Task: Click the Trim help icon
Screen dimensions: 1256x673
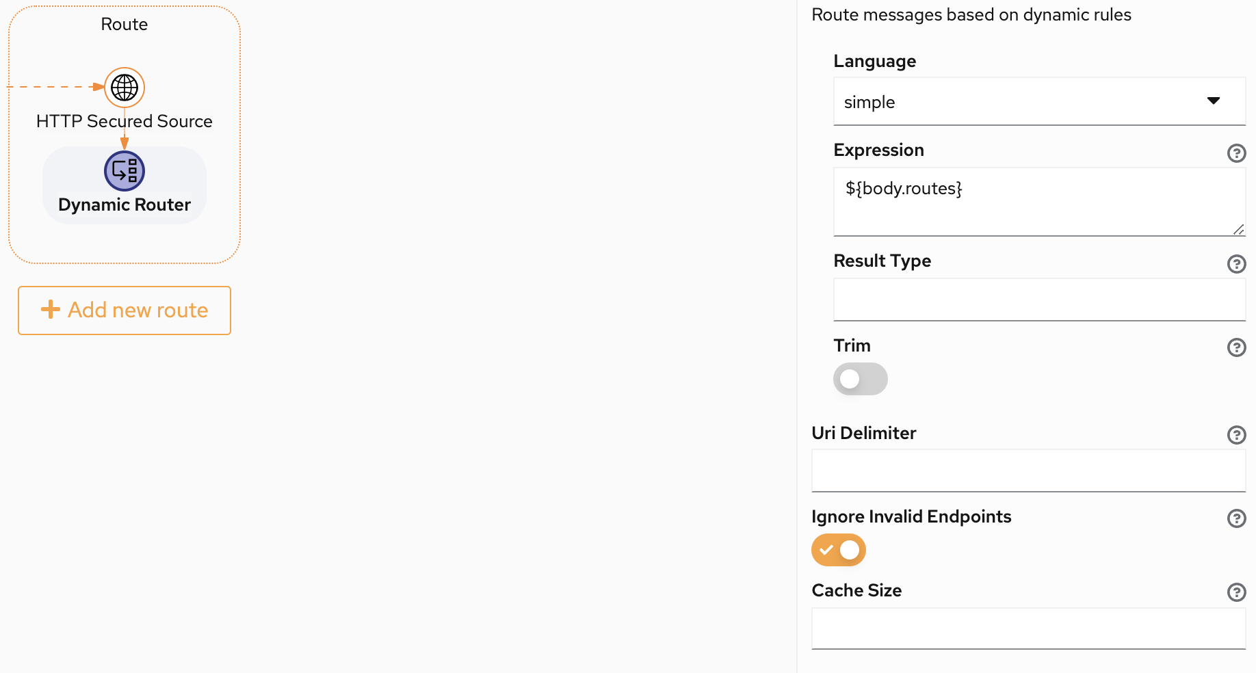Action: coord(1236,347)
